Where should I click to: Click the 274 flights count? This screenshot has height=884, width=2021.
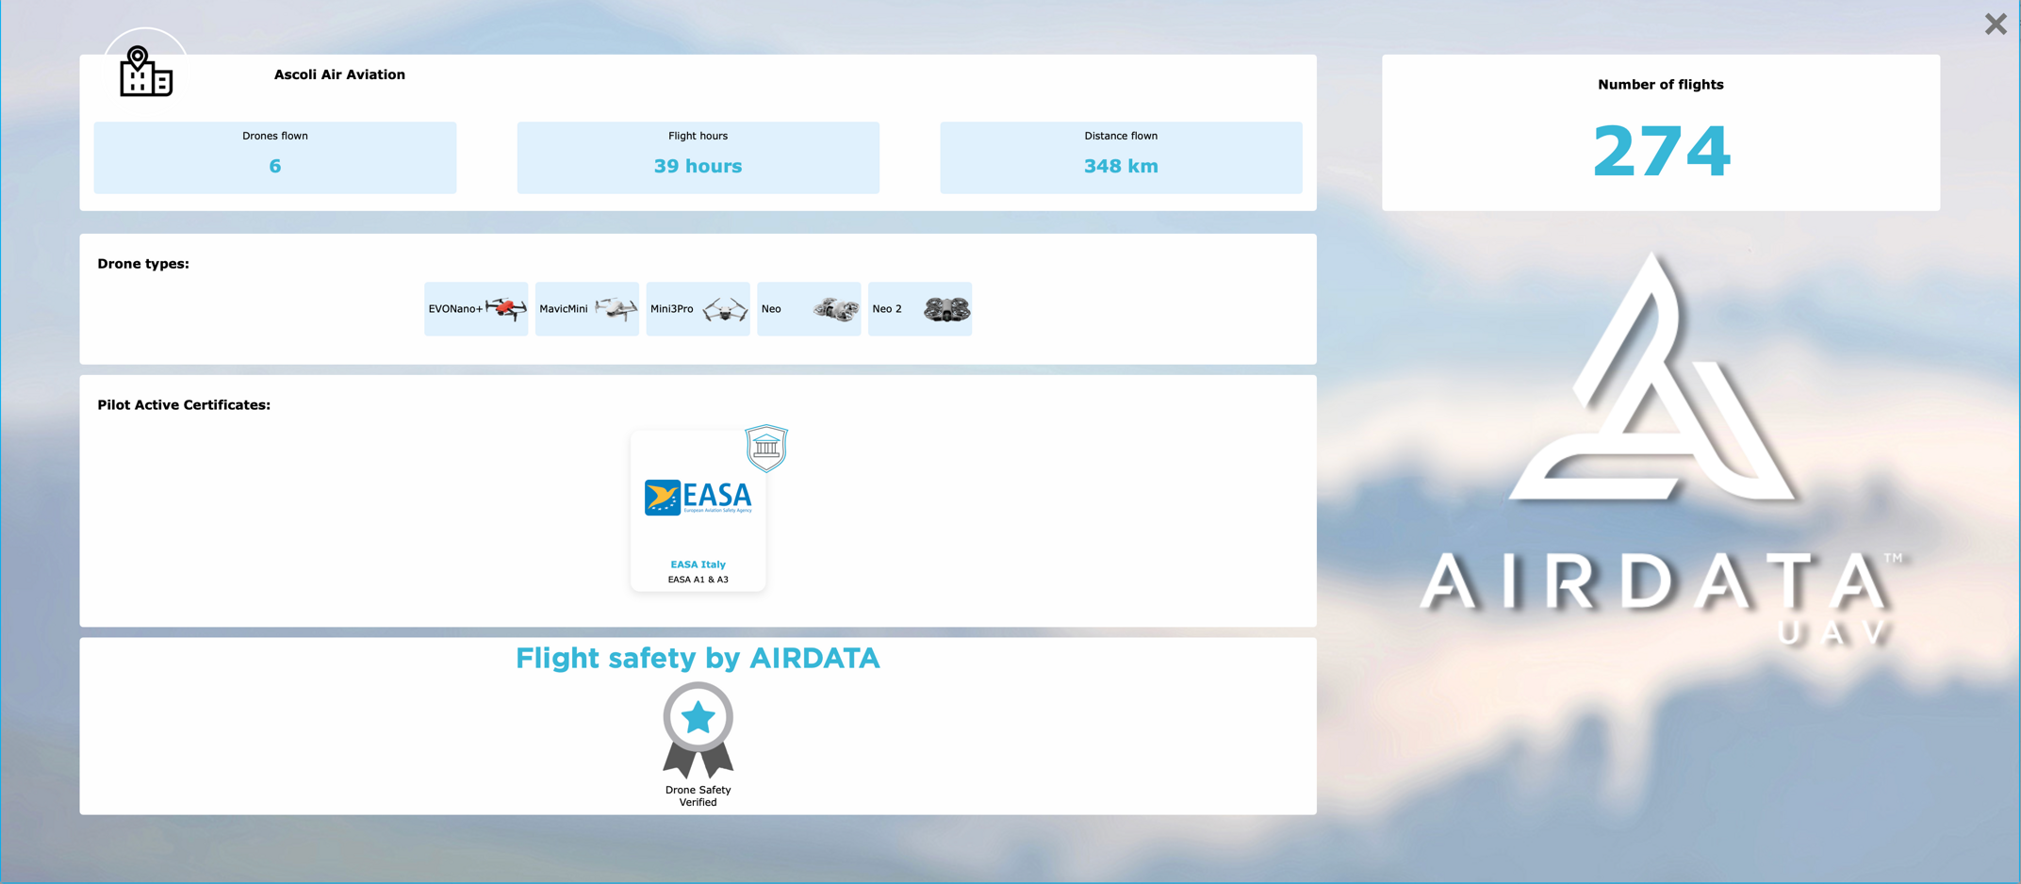[x=1661, y=152]
